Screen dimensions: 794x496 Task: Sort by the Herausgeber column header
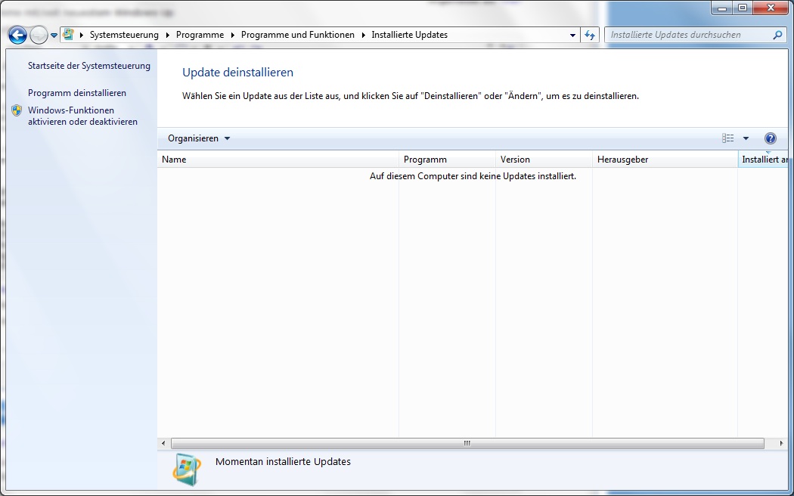tap(665, 160)
